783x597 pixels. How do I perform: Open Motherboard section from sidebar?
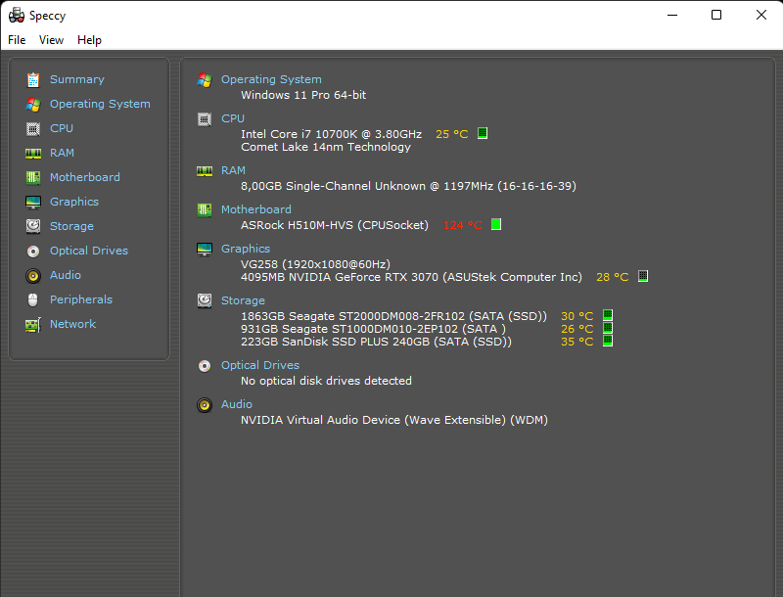point(85,177)
